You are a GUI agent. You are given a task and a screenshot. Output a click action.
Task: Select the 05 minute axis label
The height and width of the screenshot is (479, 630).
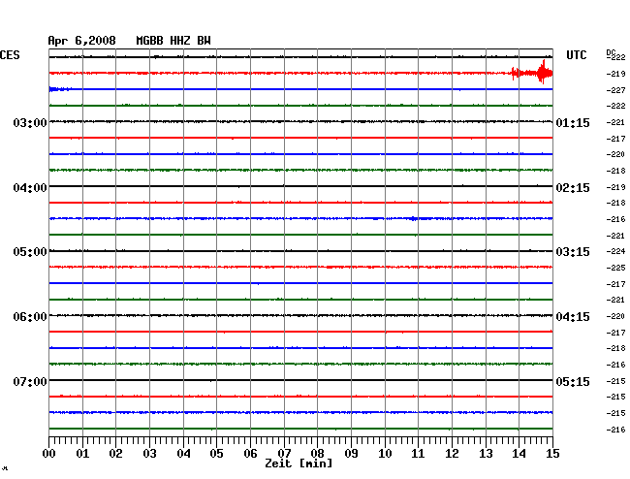pos(216,453)
